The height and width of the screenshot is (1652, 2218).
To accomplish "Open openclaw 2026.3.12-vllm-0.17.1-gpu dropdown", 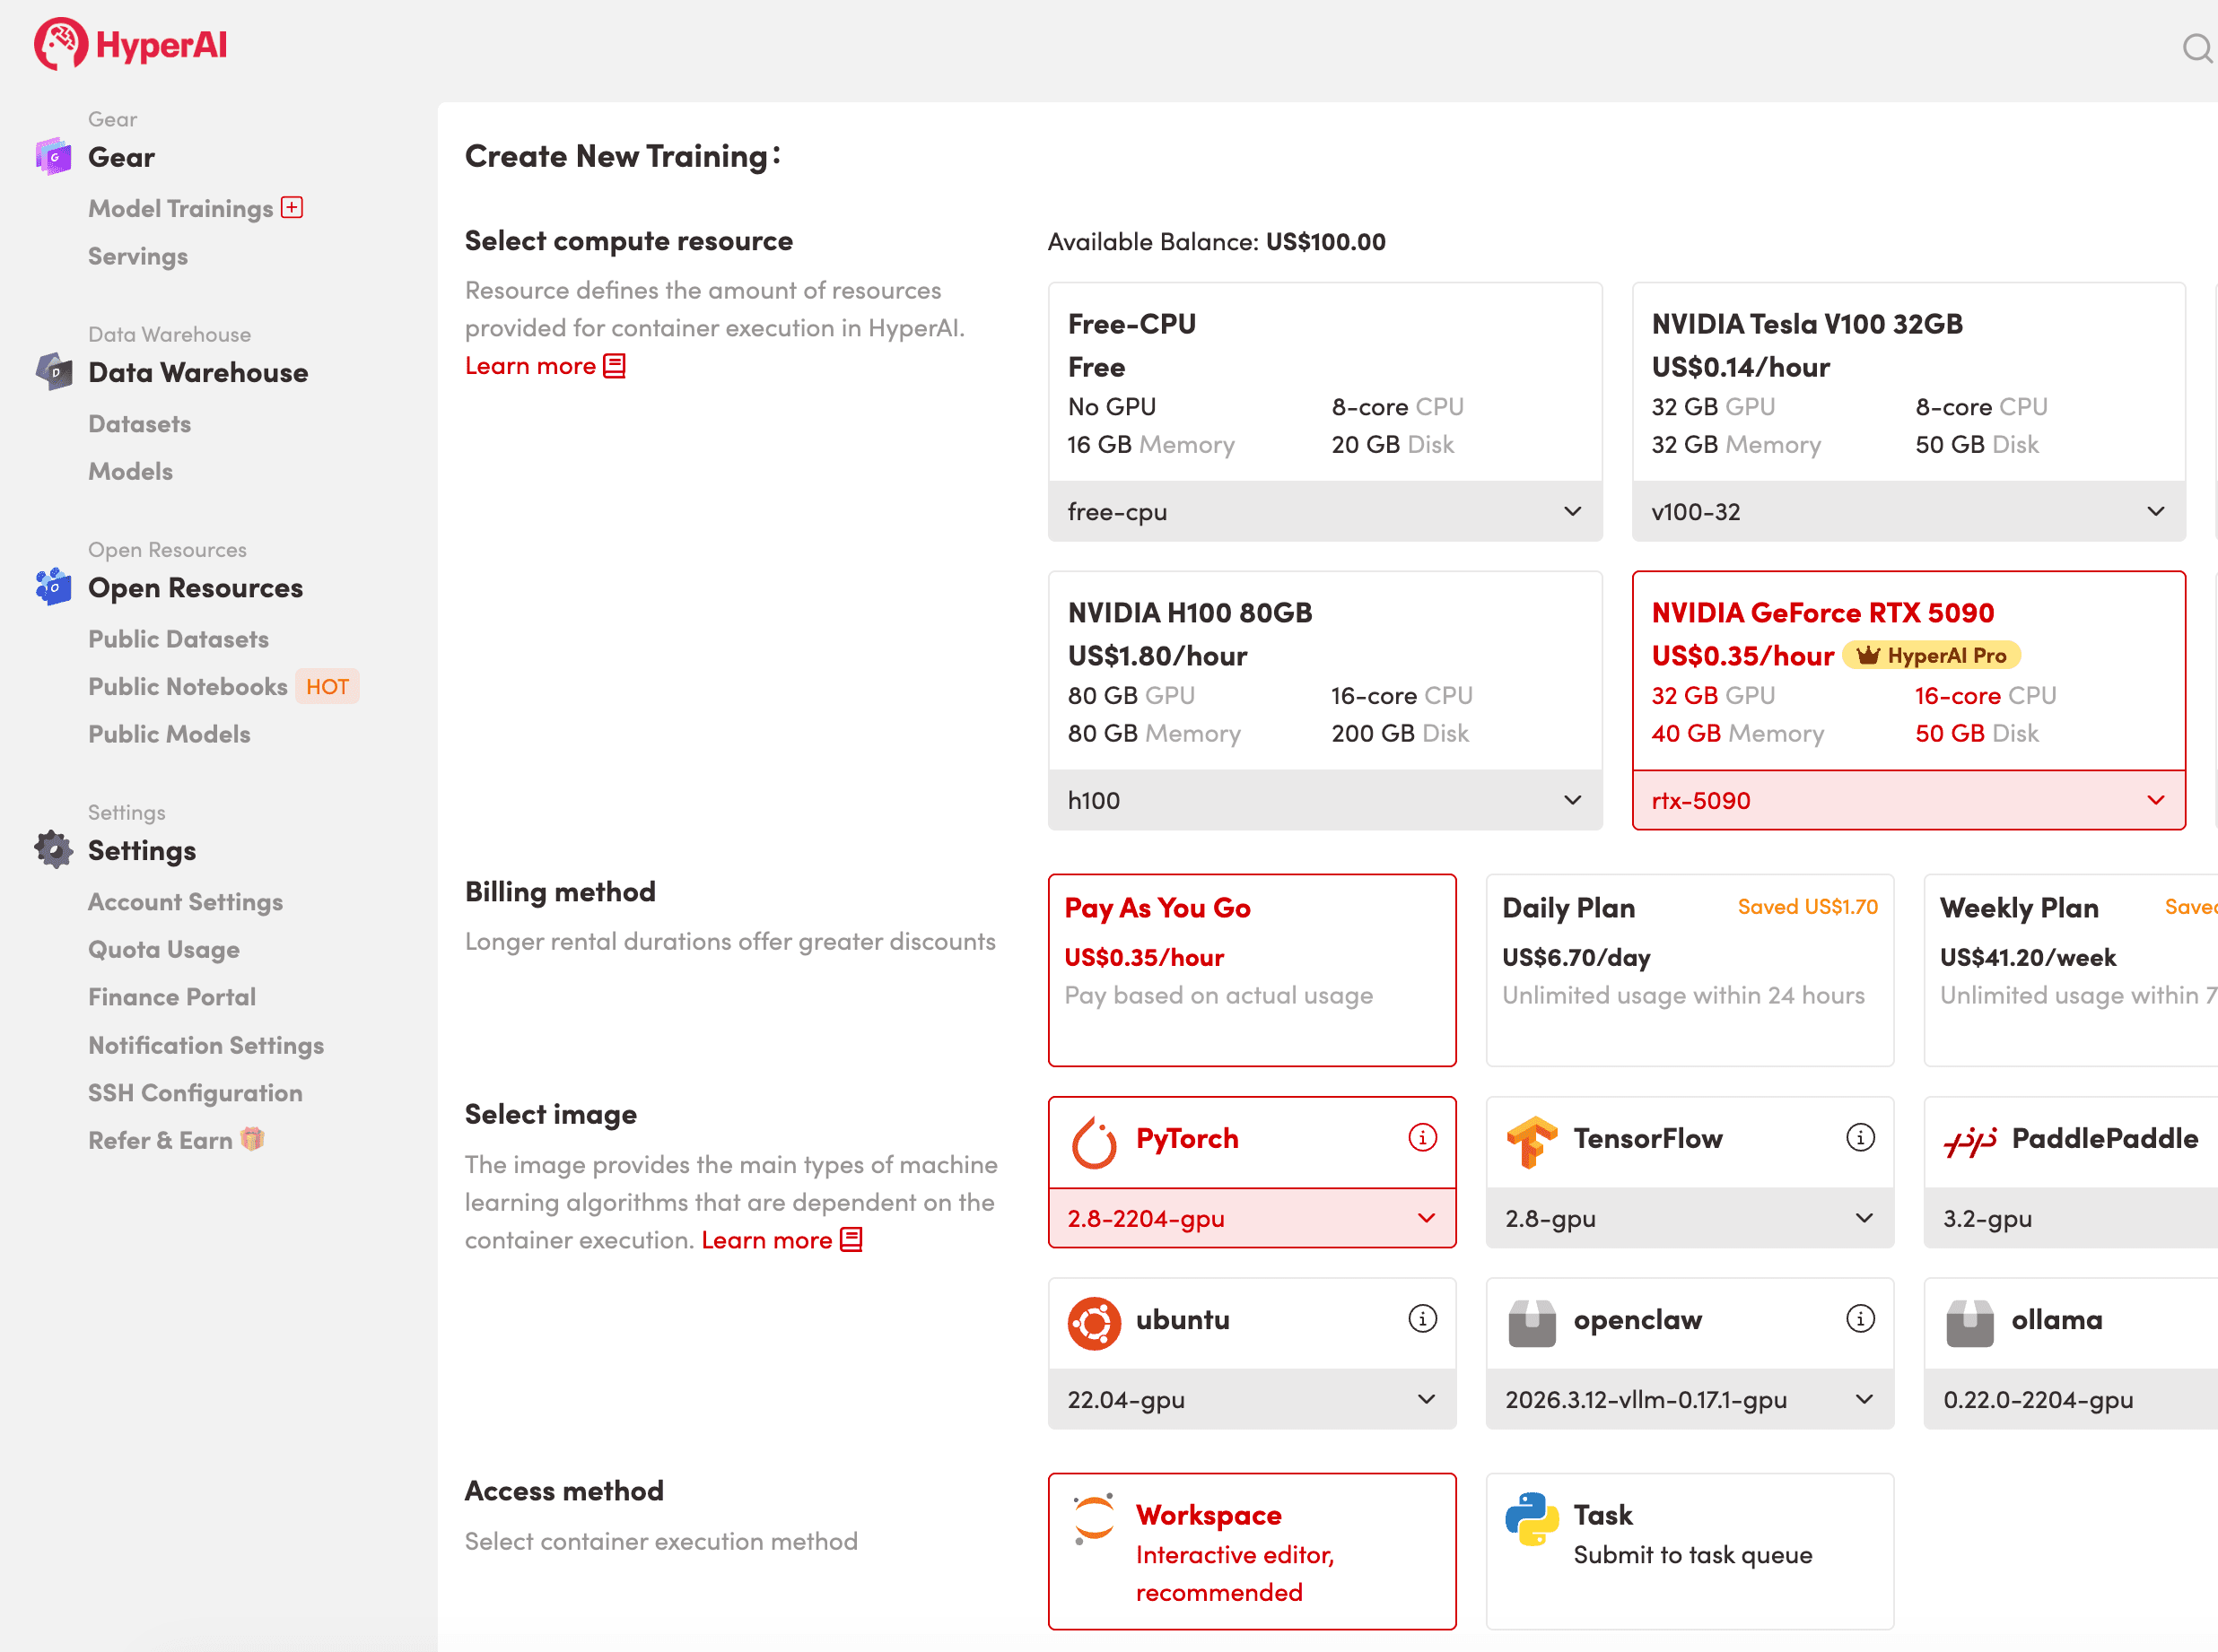I will click(1690, 1399).
